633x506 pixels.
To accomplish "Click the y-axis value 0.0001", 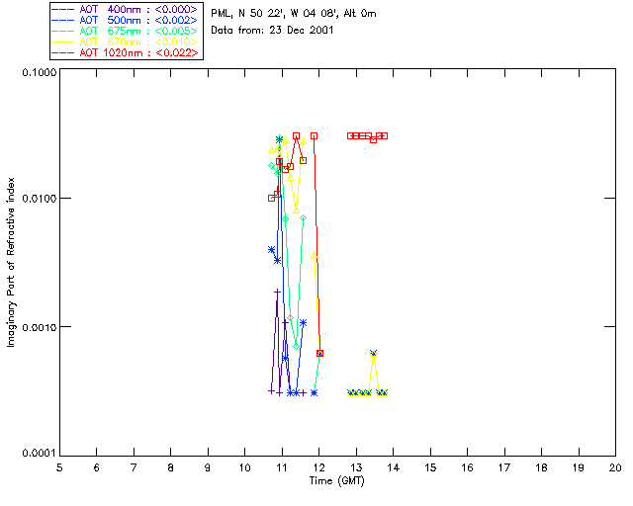I will (40, 454).
